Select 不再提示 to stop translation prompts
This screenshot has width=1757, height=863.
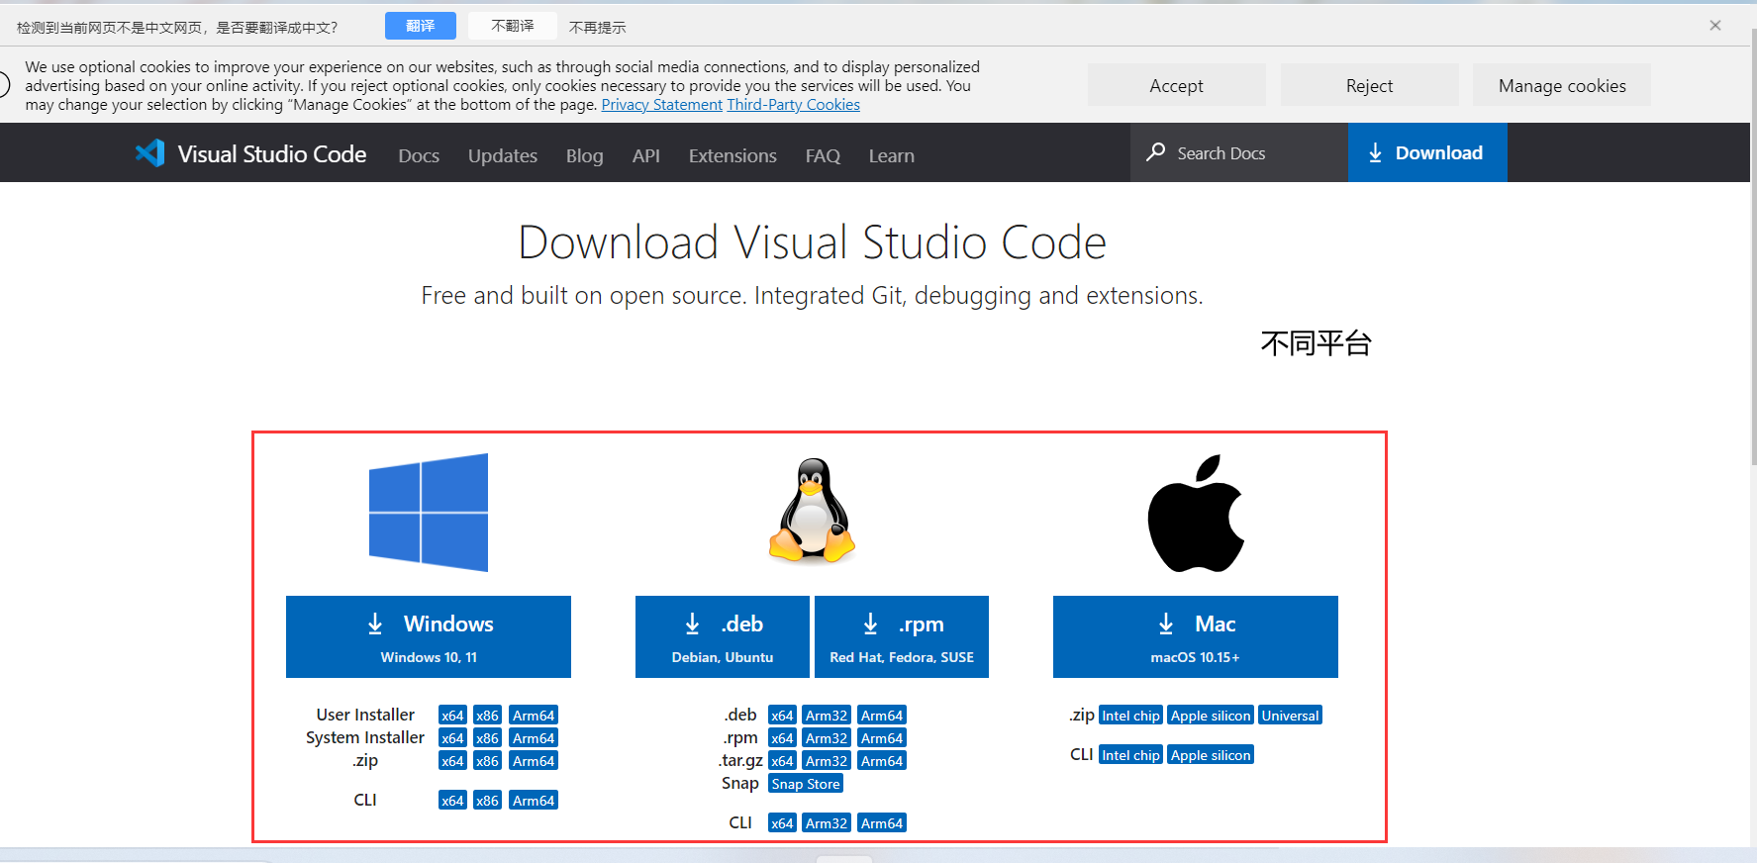click(x=598, y=28)
